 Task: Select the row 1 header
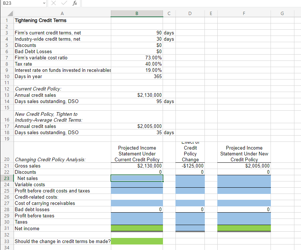click(x=7, y=21)
